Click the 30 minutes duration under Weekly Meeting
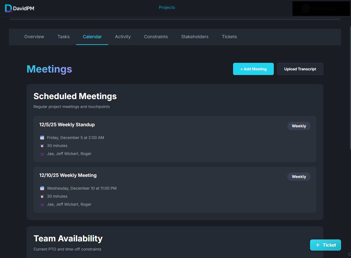The width and height of the screenshot is (351, 258). (x=57, y=196)
